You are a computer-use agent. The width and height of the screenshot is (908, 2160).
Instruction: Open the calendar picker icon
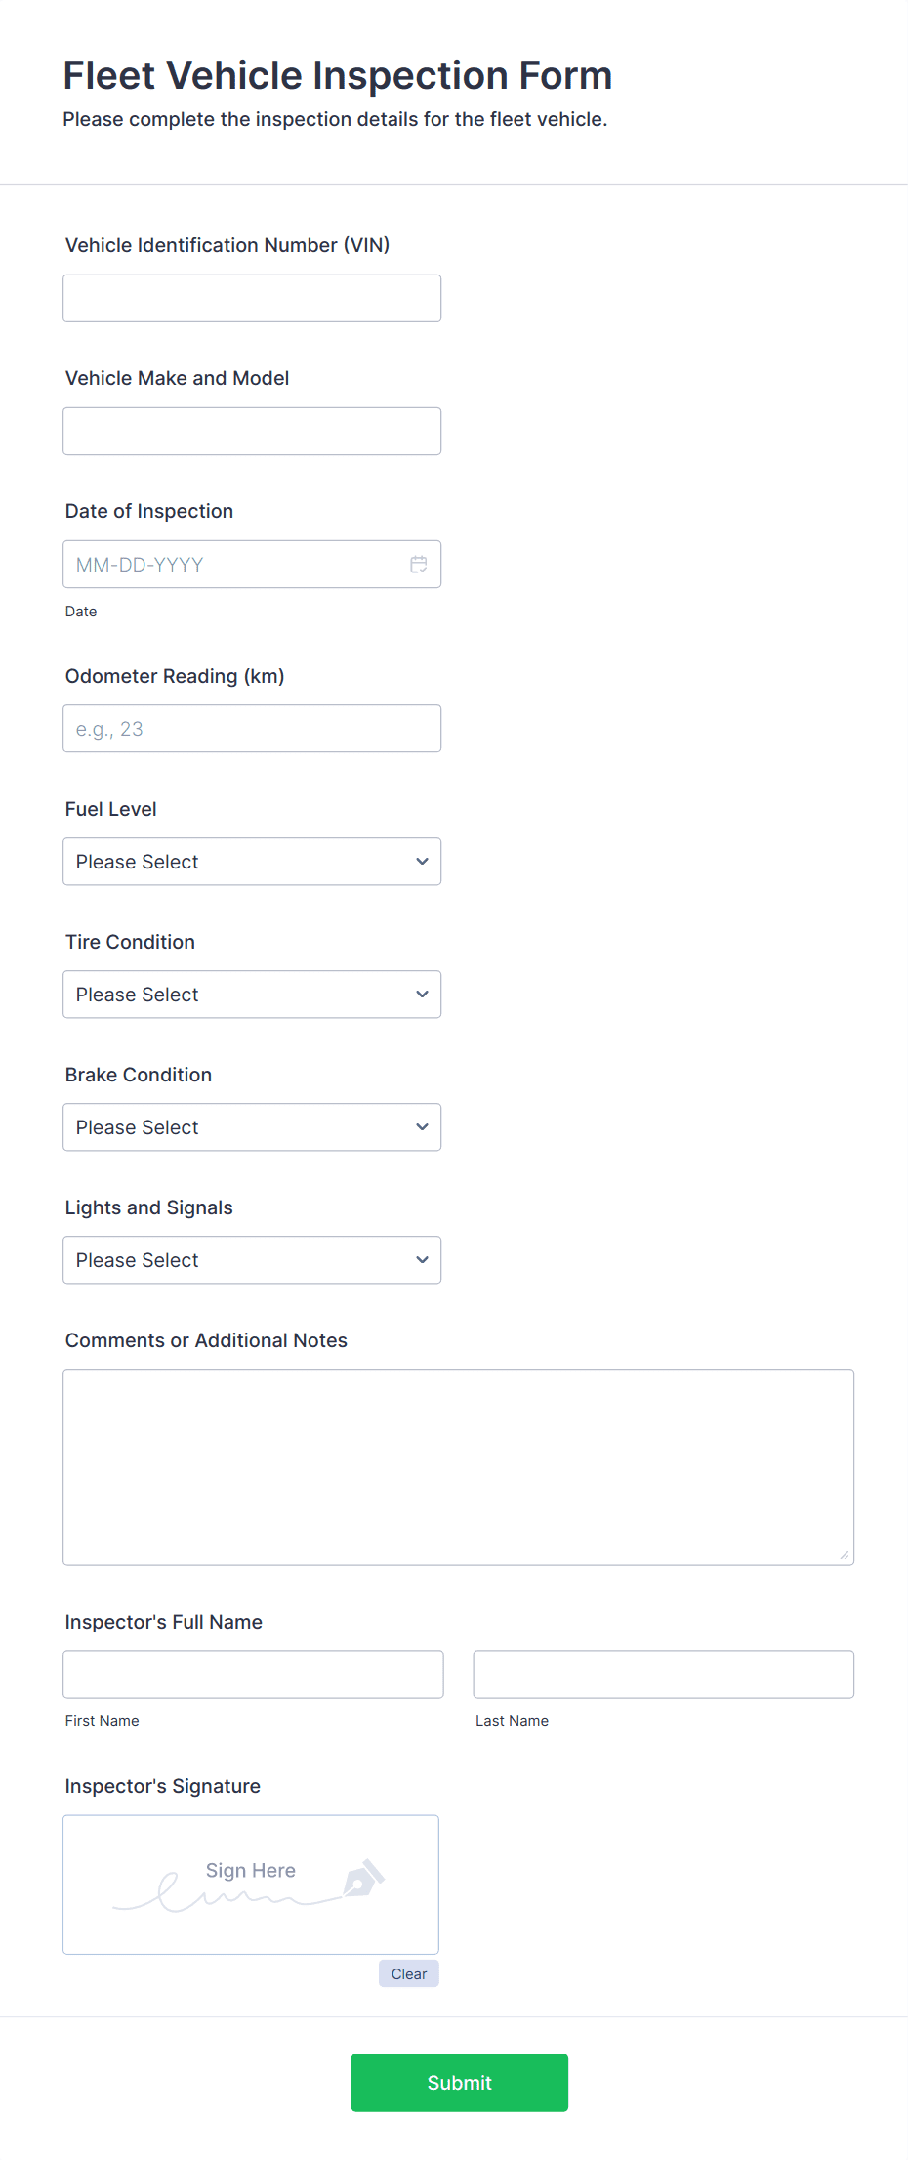tap(419, 565)
